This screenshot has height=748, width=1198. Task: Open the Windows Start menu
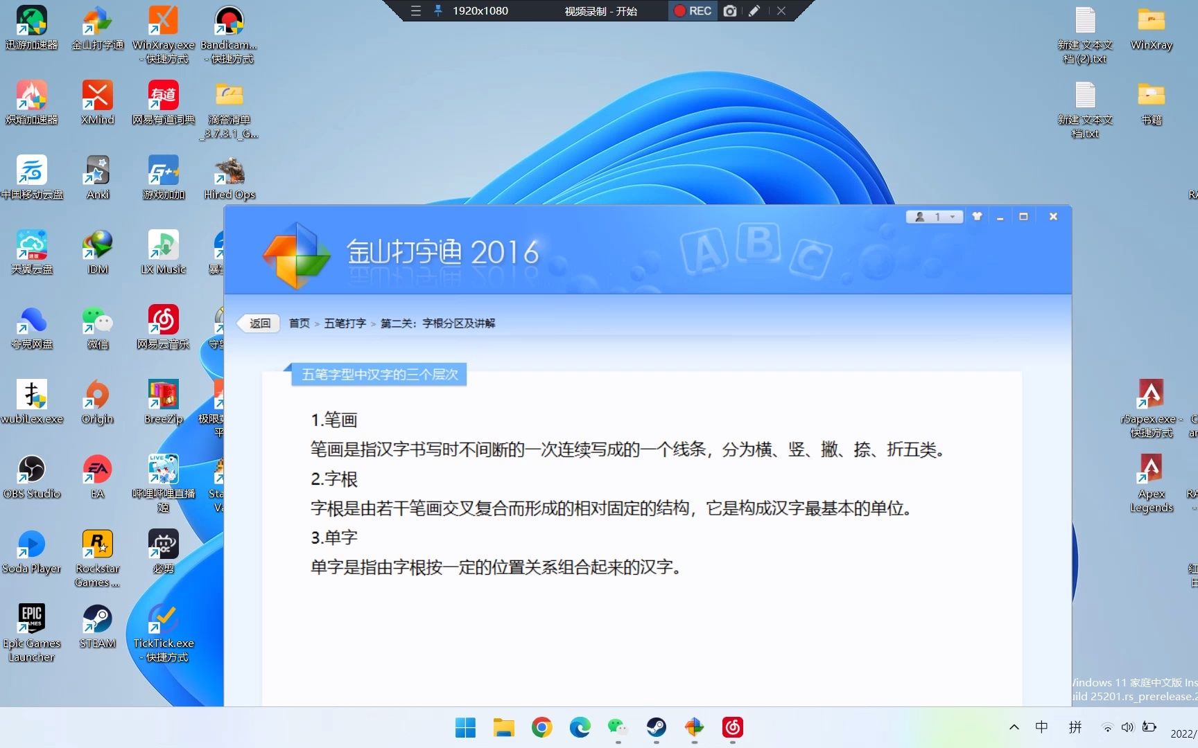(465, 727)
